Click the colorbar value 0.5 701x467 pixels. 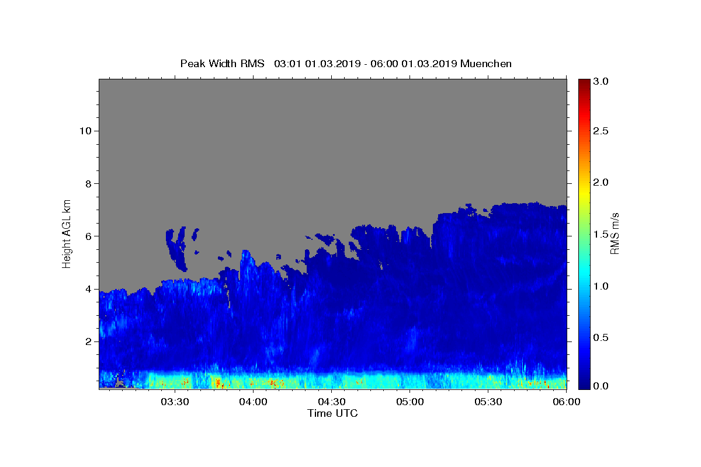click(x=601, y=337)
